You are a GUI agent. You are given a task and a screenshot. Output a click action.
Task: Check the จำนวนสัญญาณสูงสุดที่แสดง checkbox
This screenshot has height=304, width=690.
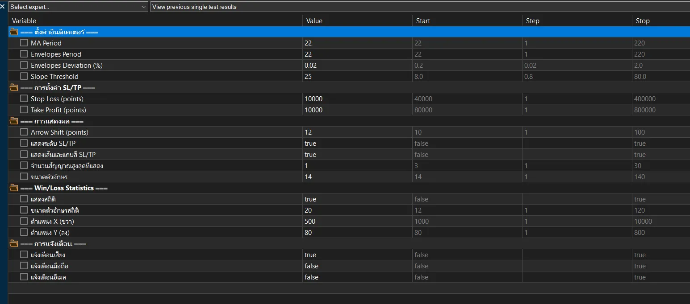click(24, 165)
